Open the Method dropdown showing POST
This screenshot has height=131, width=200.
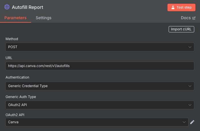100,47
